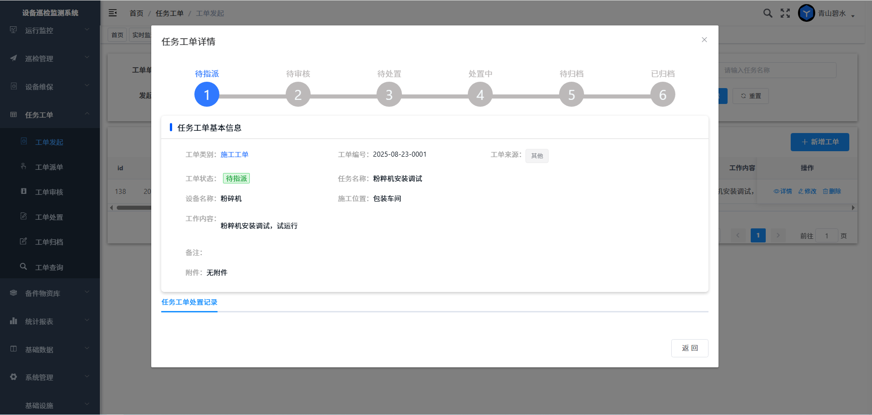
Task: Click the 新增工单 button
Action: tap(820, 142)
